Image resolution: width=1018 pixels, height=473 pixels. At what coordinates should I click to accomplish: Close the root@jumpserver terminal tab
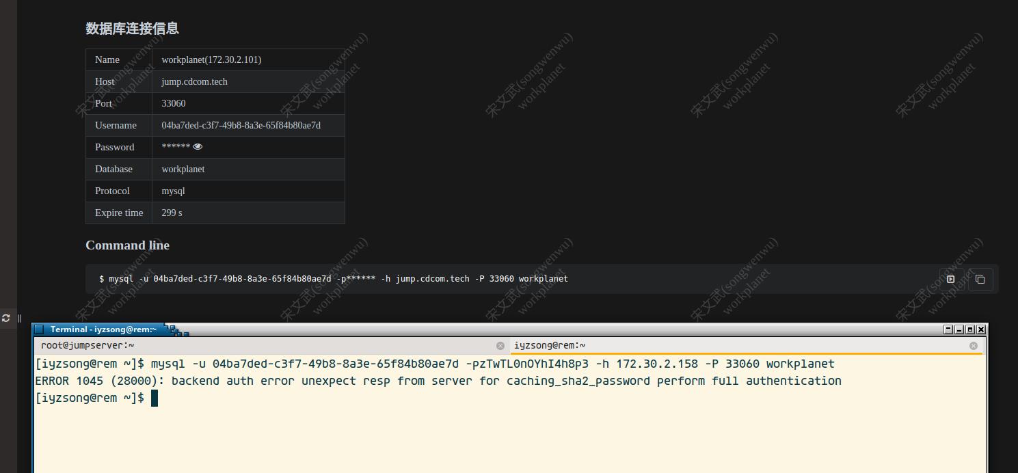point(500,345)
